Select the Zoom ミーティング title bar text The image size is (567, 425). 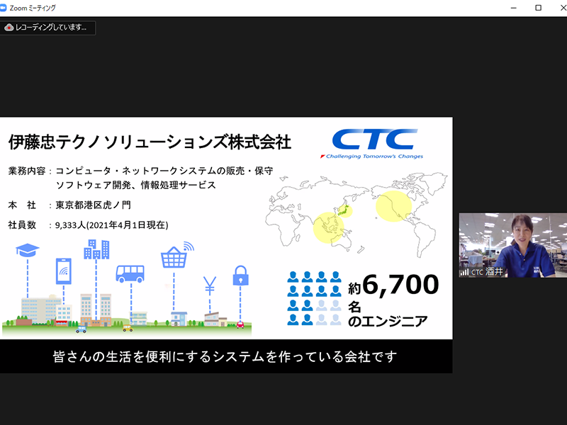click(32, 6)
